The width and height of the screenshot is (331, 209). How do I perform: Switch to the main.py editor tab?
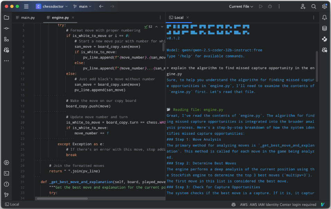(25, 18)
